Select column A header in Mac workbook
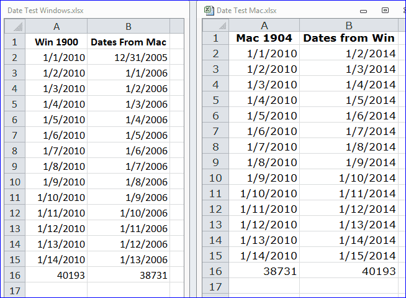 click(264, 26)
